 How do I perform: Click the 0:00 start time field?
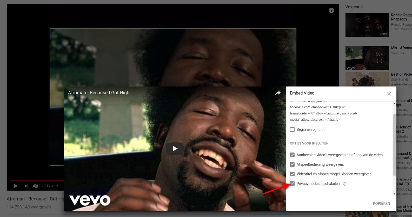[x=322, y=129]
